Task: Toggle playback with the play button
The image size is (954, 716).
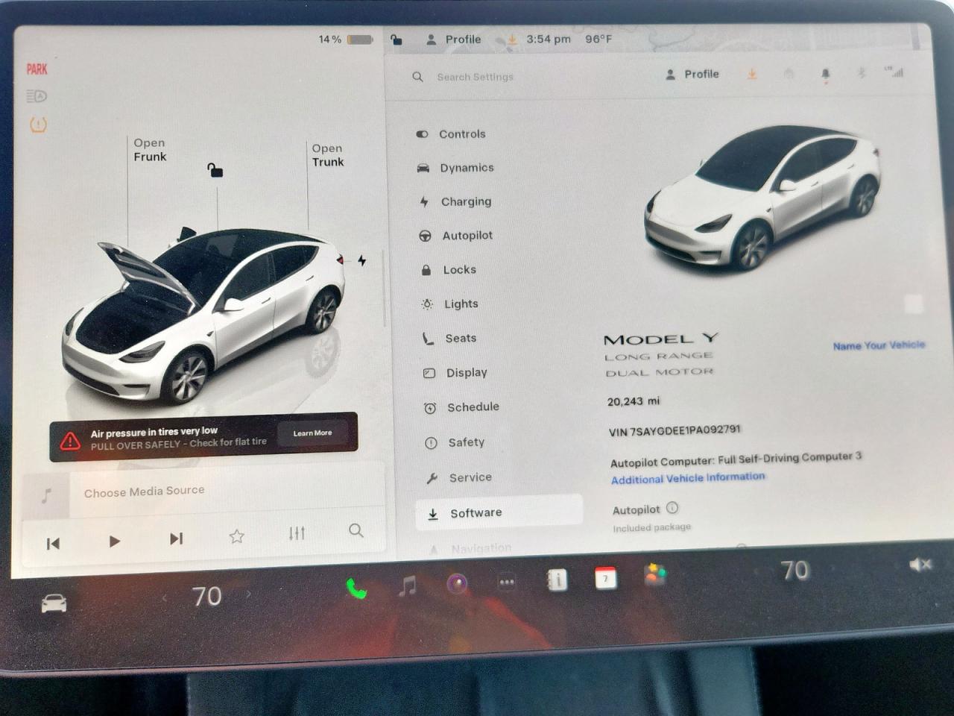Action: point(114,540)
